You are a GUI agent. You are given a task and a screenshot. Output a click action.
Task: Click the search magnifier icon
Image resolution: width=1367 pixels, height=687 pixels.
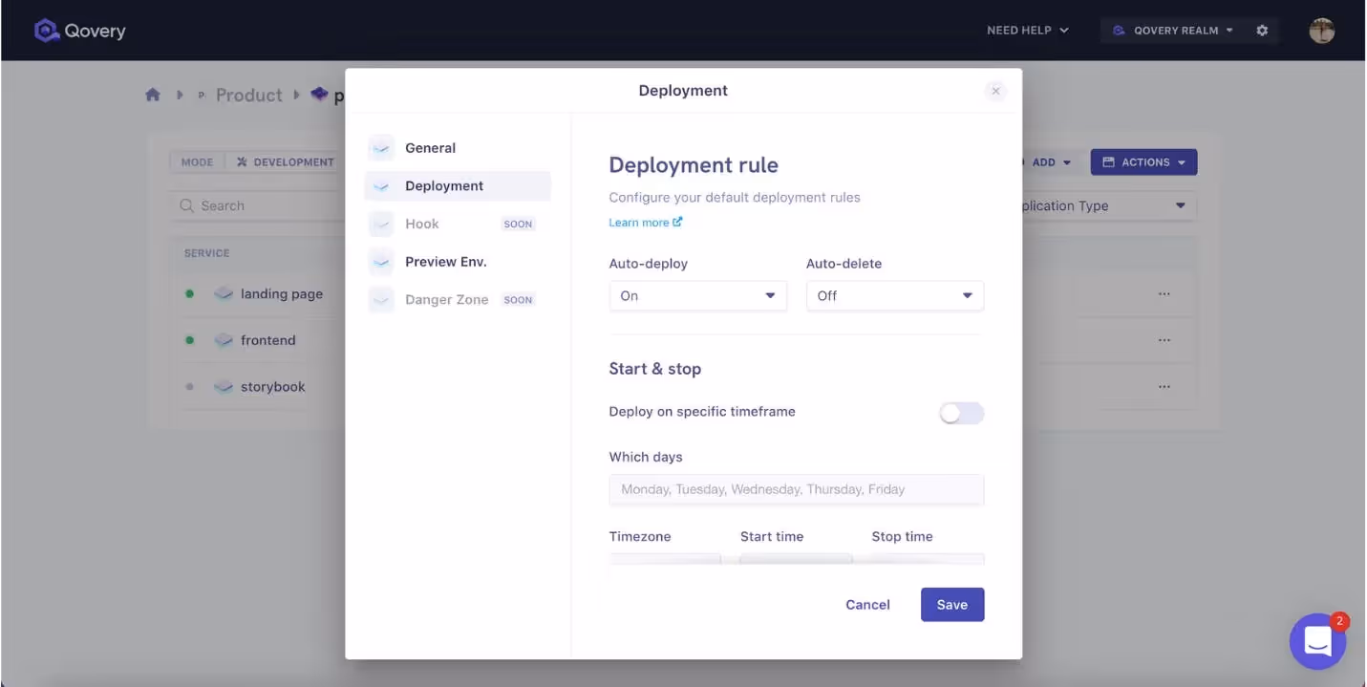click(x=187, y=205)
